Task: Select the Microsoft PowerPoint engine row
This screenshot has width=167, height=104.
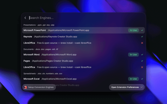Action: [83, 30]
